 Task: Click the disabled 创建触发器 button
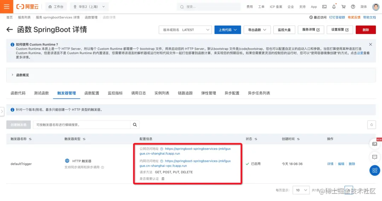pyautogui.click(x=18, y=125)
